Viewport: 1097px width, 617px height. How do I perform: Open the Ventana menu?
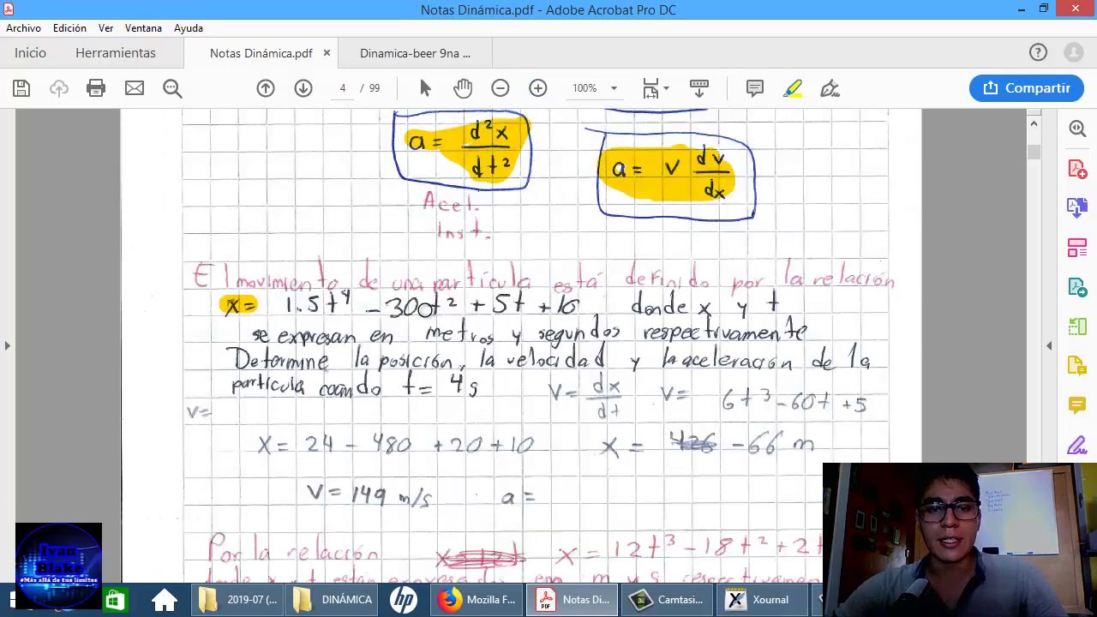[x=143, y=28]
